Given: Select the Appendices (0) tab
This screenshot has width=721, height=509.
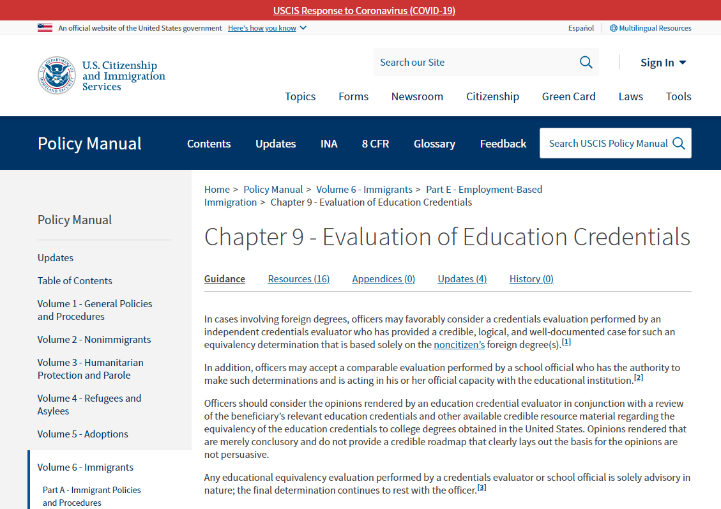Looking at the screenshot, I should pyautogui.click(x=384, y=279).
